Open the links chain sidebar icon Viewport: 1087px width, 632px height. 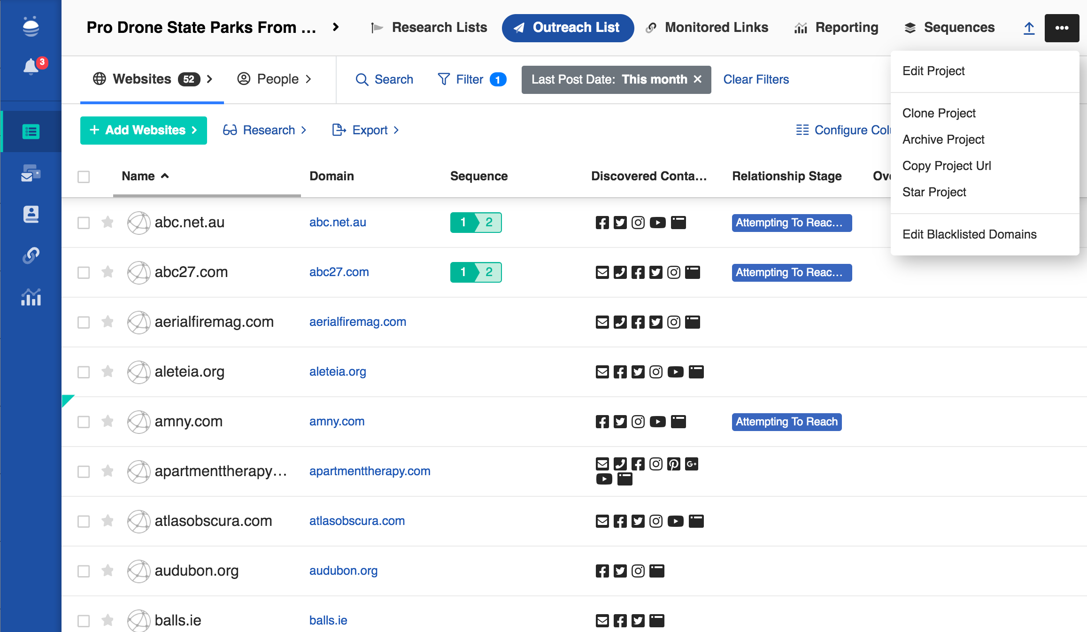coord(31,255)
